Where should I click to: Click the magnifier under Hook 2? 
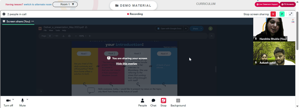point(111,84)
